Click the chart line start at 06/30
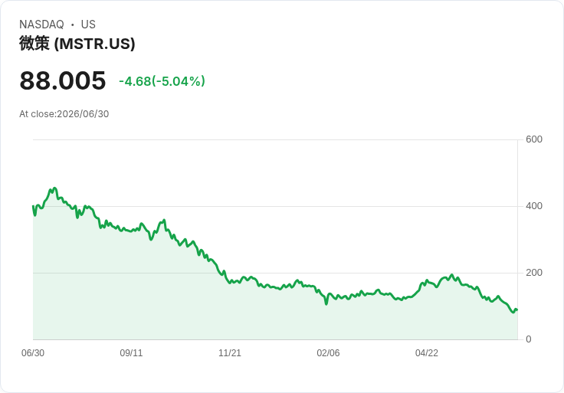The width and height of the screenshot is (564, 393). point(33,206)
